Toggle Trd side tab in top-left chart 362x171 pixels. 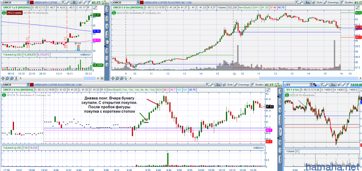[107, 9]
